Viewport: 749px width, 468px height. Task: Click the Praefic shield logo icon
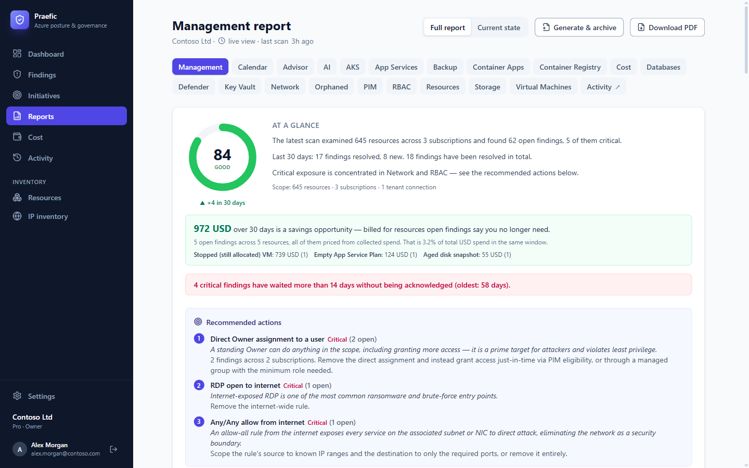(20, 20)
